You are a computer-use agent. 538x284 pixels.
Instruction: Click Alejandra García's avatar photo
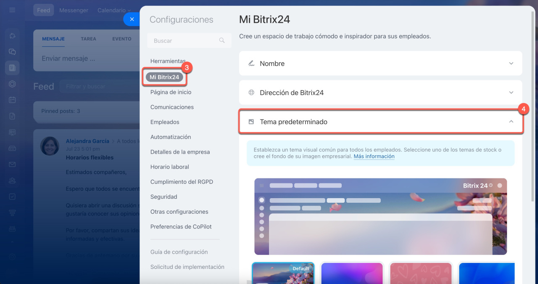coord(50,146)
